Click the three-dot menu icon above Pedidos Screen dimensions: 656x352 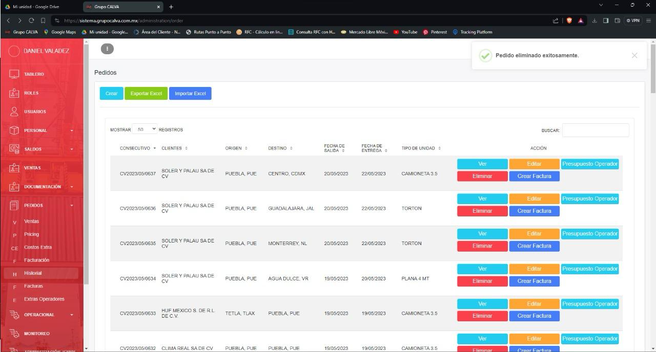107,49
